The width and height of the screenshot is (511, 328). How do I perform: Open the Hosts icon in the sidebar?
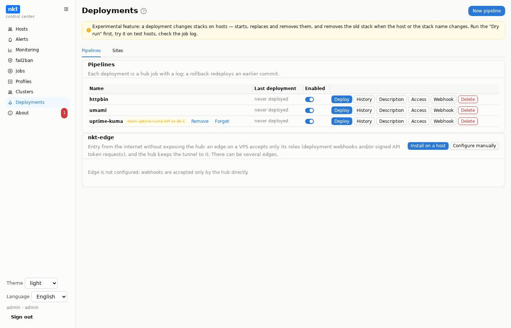click(x=10, y=29)
